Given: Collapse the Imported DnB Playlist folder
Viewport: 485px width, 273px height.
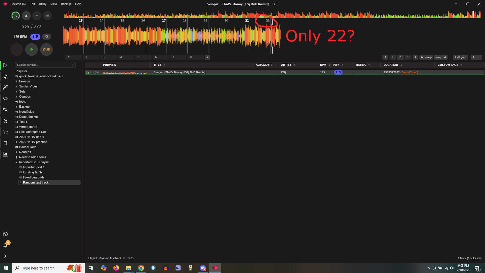Looking at the screenshot, I should click(x=16, y=162).
